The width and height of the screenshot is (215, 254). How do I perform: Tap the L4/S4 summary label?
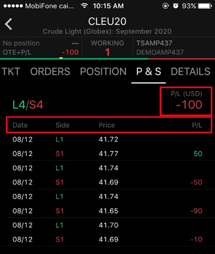click(28, 105)
